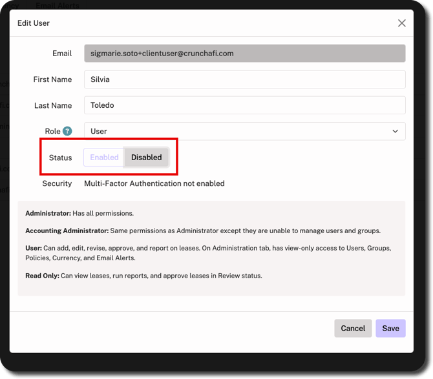Click the Security label
The image size is (433, 379).
point(57,183)
